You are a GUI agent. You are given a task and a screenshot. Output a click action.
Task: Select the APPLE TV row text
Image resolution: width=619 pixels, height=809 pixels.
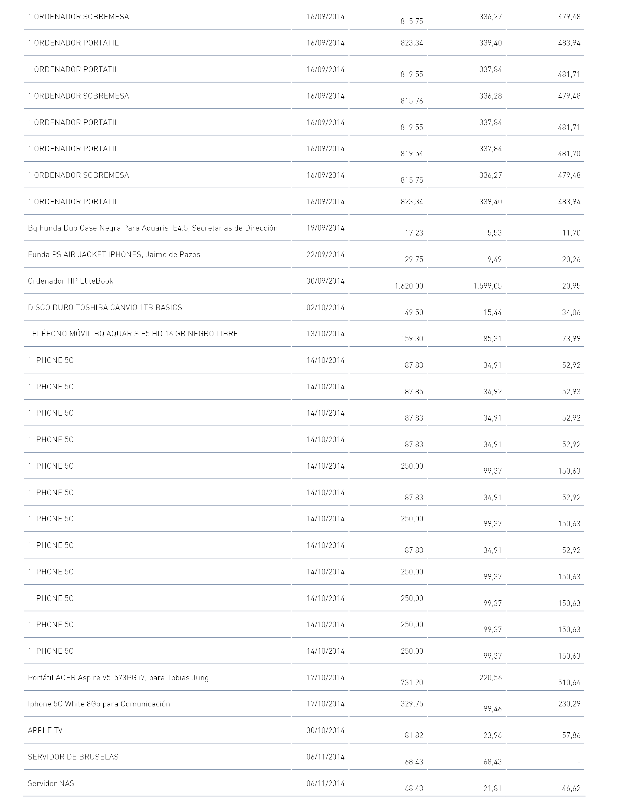(x=45, y=730)
